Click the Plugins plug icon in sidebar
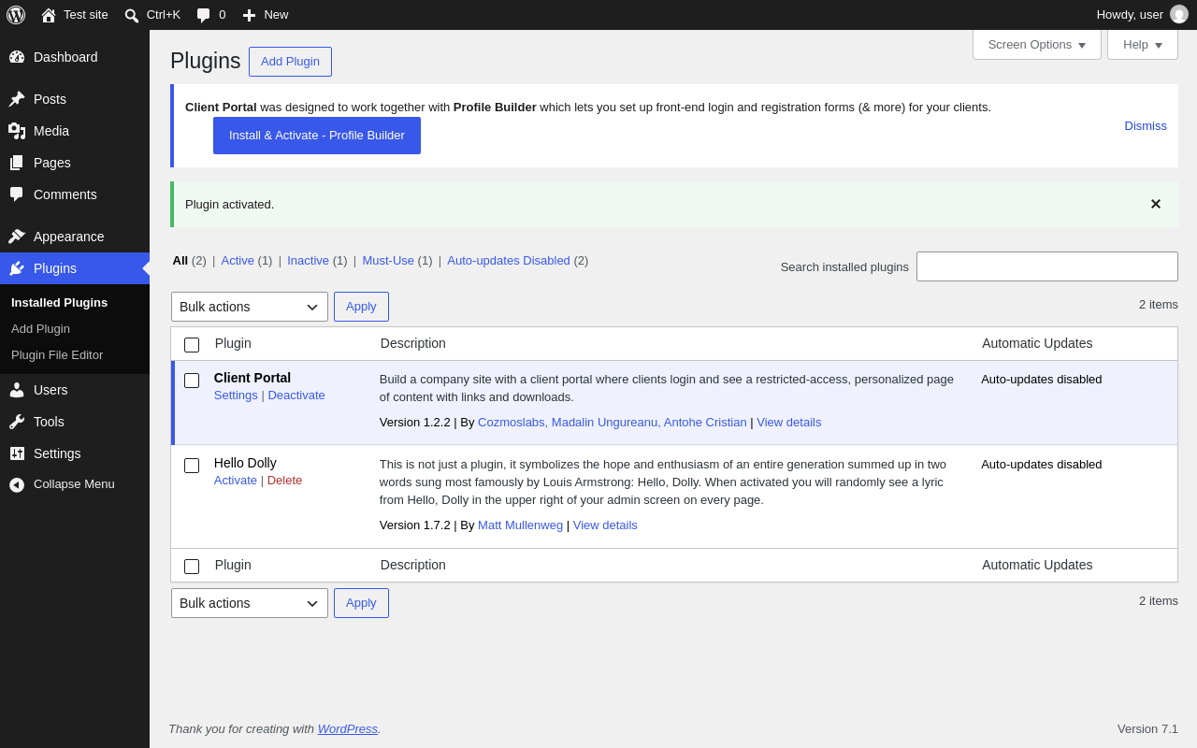 pyautogui.click(x=17, y=268)
